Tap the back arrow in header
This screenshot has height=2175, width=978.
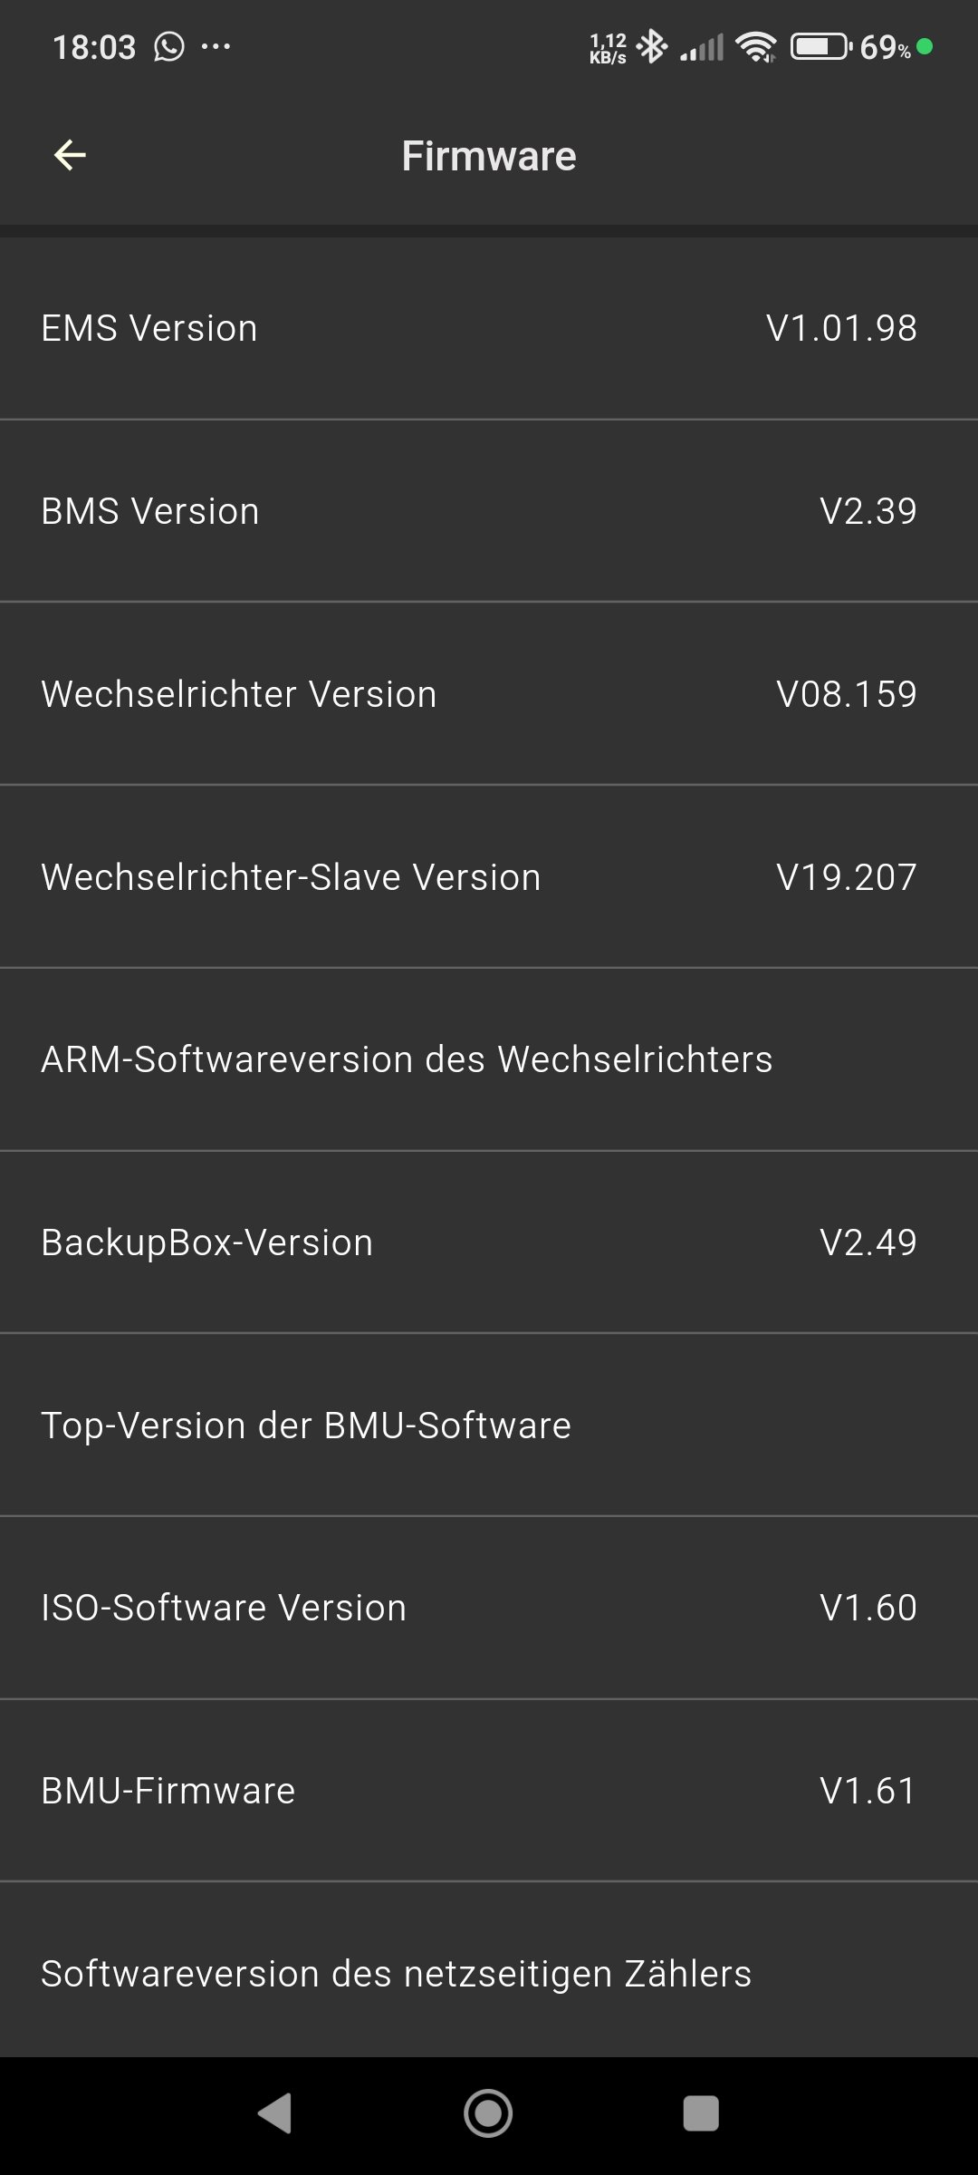tap(70, 156)
